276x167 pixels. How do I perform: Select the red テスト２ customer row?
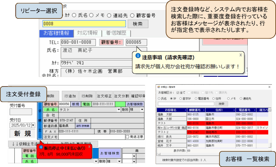(213, 132)
